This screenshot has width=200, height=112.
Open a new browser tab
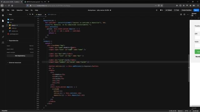point(48,2)
